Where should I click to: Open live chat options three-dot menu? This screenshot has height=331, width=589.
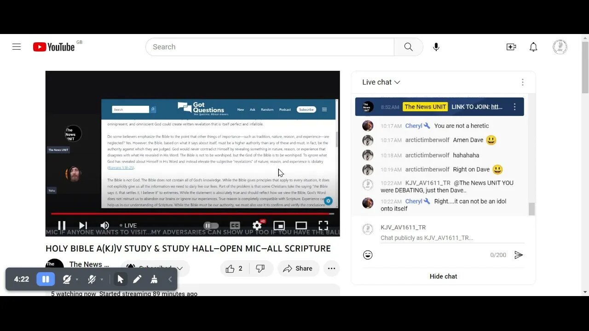click(x=522, y=82)
